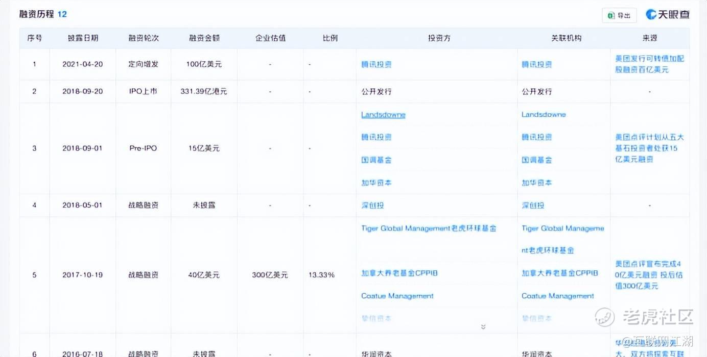The image size is (707, 357).
Task: Open the underlined Landsdowne investor link
Action: tap(383, 115)
